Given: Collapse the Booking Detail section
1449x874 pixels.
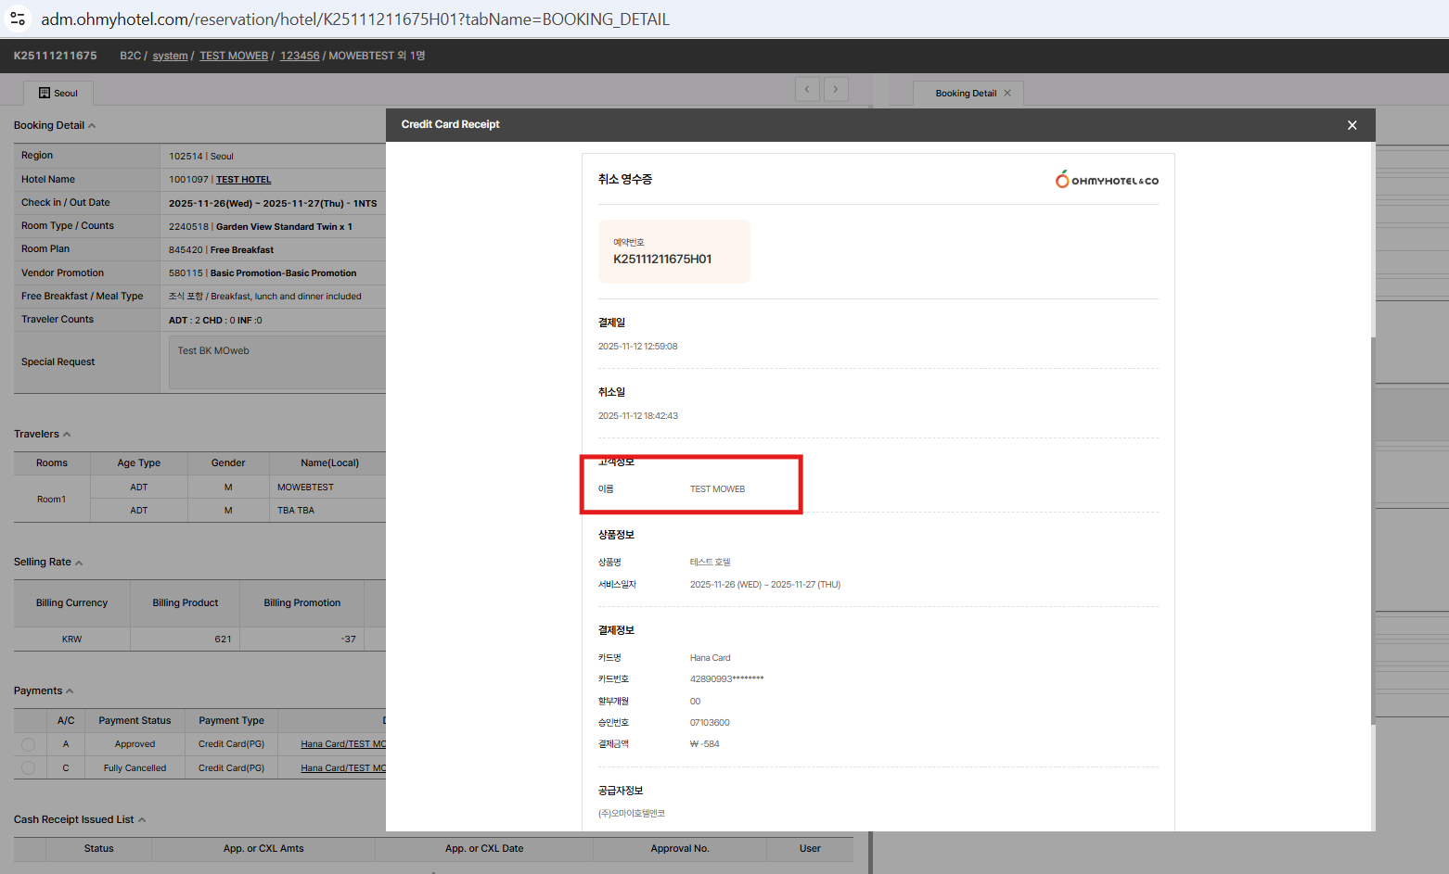Looking at the screenshot, I should click(x=92, y=126).
